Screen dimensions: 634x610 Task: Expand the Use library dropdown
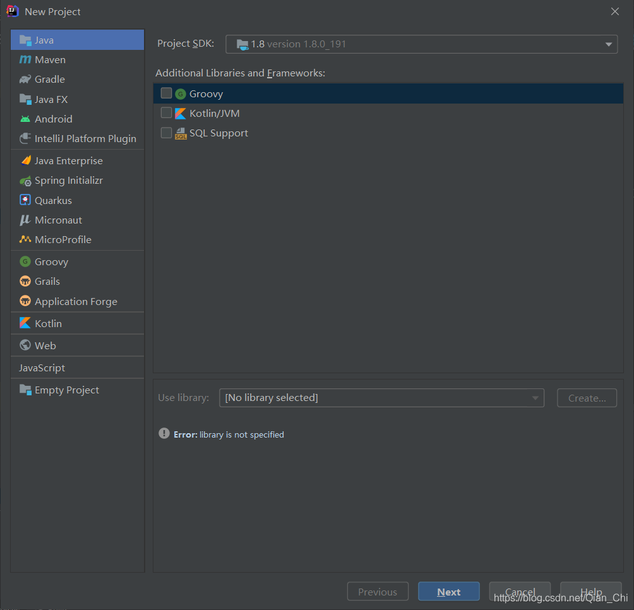(x=535, y=398)
